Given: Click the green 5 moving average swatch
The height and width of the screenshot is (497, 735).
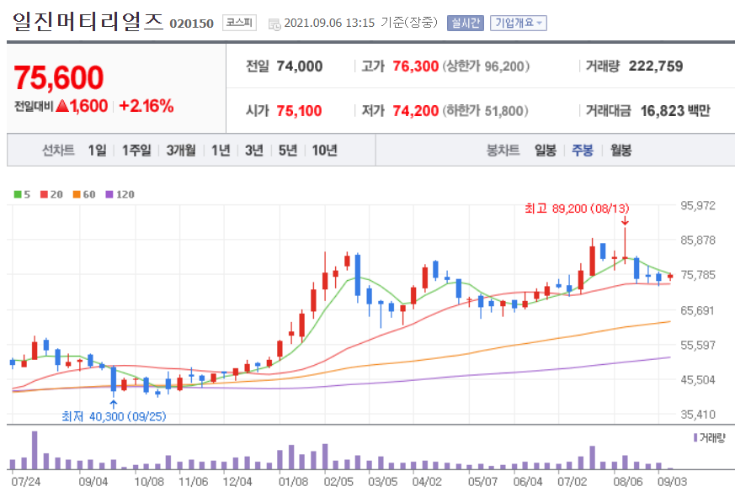Looking at the screenshot, I should [18, 194].
